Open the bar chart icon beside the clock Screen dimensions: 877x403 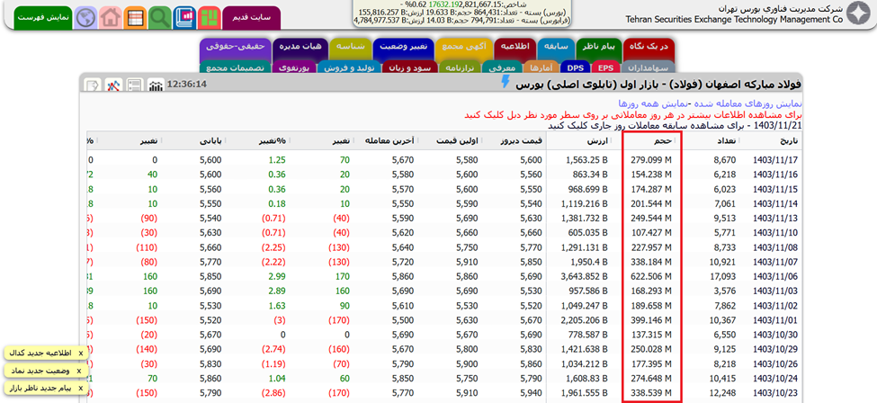[x=156, y=85]
